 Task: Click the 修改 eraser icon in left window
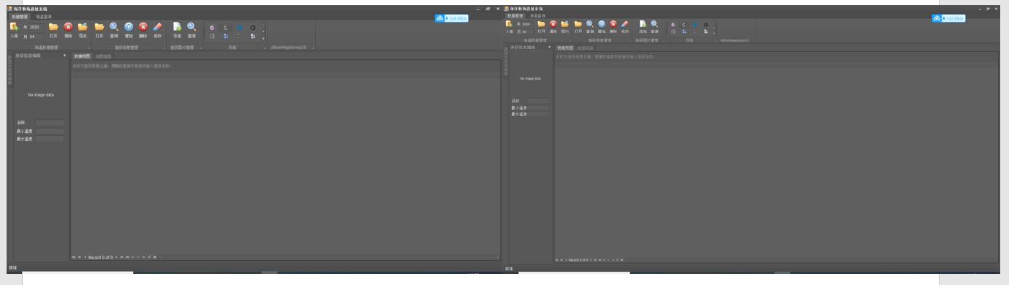pyautogui.click(x=157, y=30)
